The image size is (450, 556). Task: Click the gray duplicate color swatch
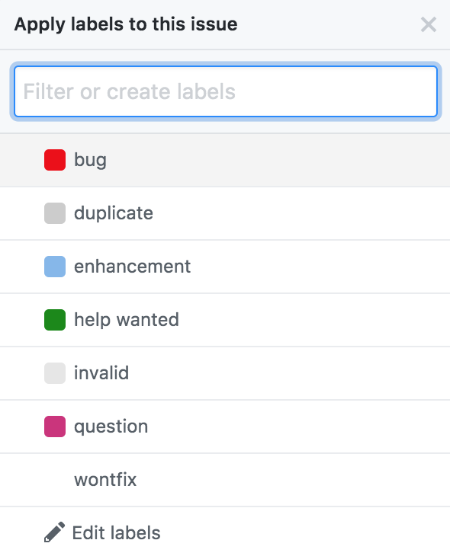(x=55, y=213)
